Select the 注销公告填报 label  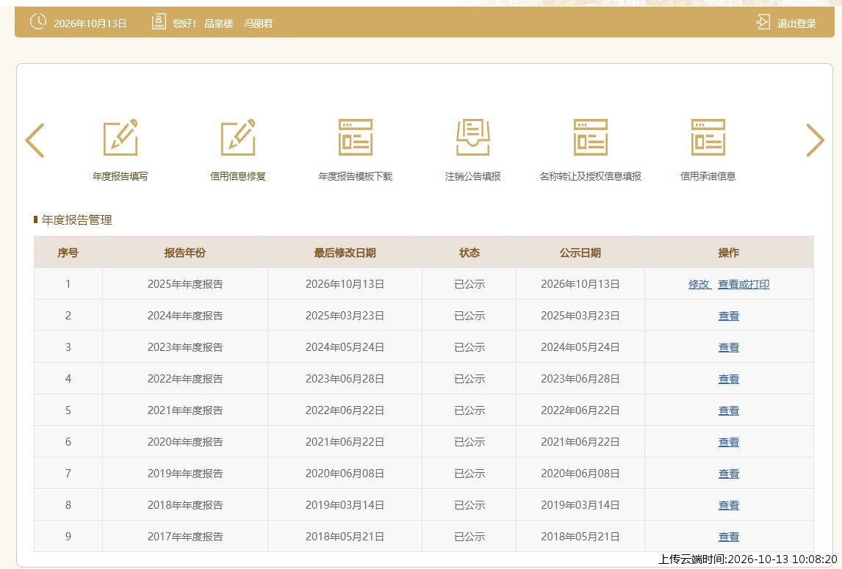[473, 176]
